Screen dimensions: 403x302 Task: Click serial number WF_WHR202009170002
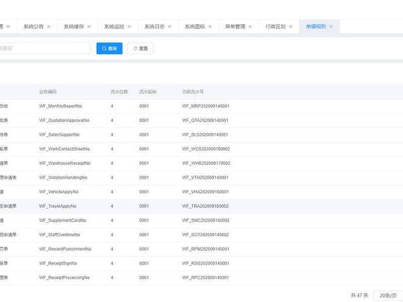coord(206,163)
